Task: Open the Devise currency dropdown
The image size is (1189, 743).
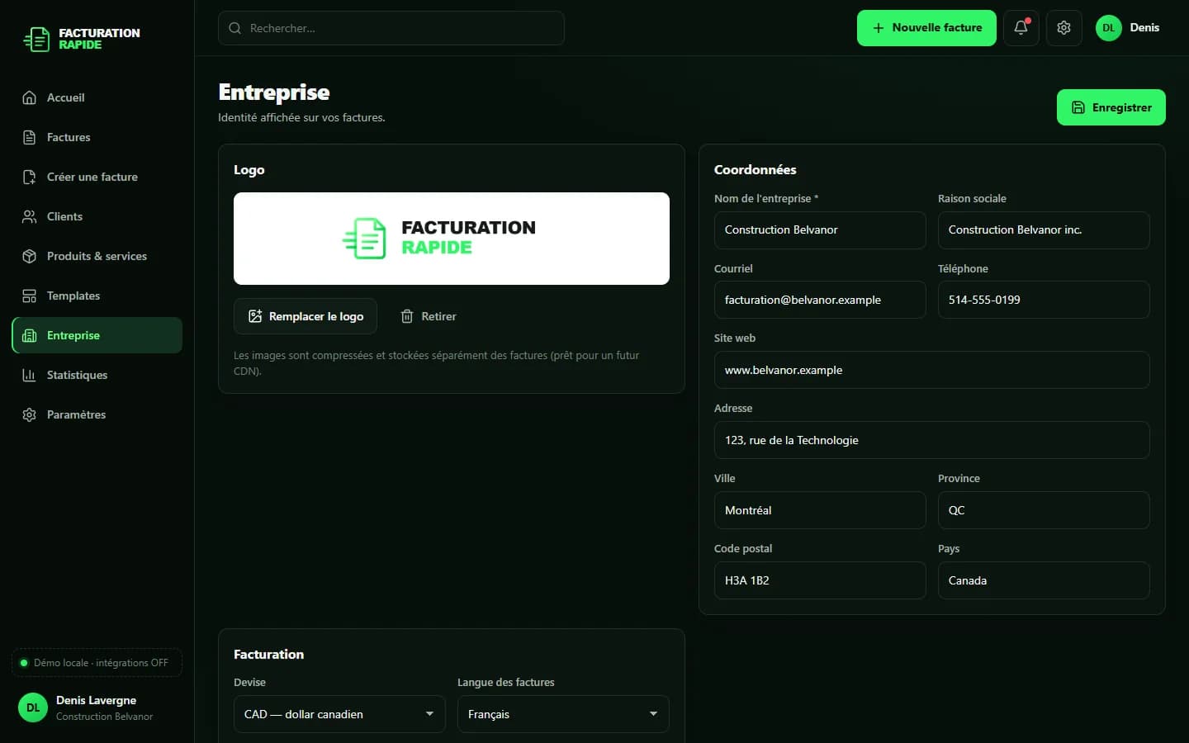Action: [339, 714]
